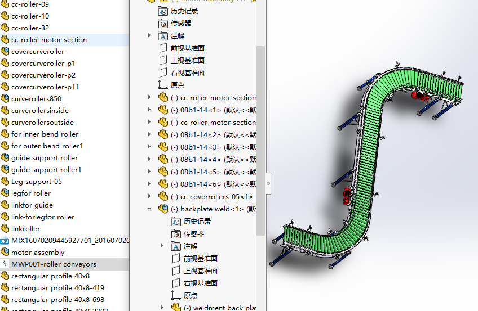Click the top-level 原点 origin icon
The width and height of the screenshot is (478, 311).
pyautogui.click(x=163, y=85)
